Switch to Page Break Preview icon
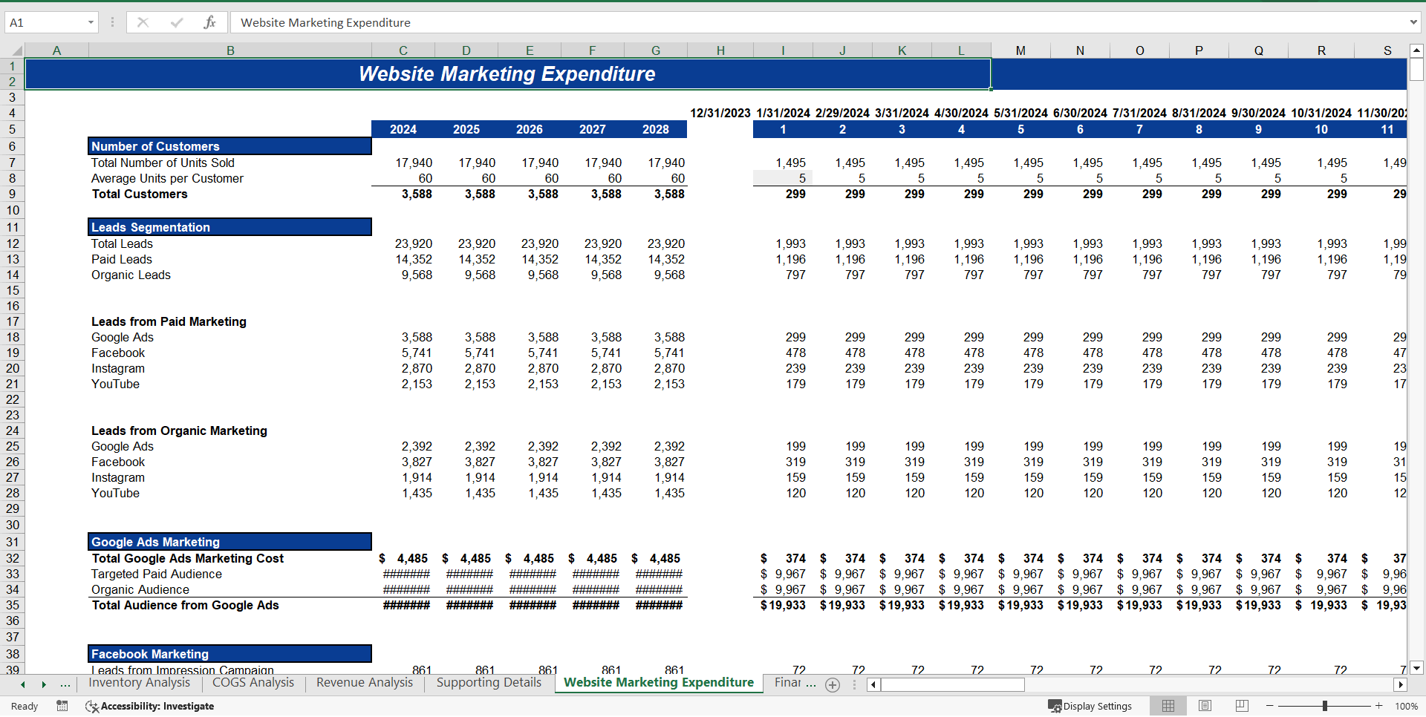The width and height of the screenshot is (1426, 717). pos(1242,706)
